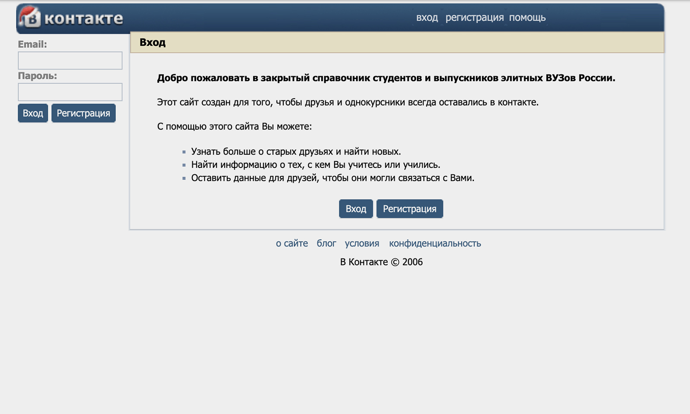Click the 'Узнать больше о старых друзьях' item
Screen dimensions: 690x414
point(296,152)
